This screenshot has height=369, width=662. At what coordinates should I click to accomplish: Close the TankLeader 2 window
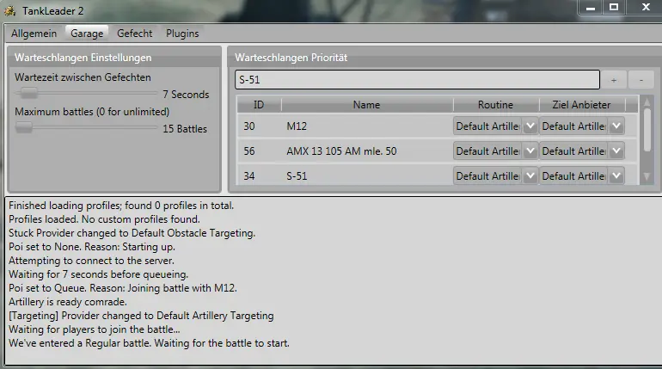(646, 8)
